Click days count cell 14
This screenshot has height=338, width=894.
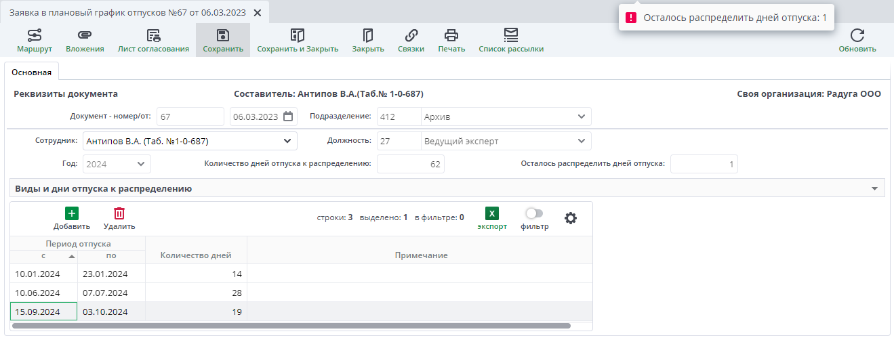pos(196,274)
